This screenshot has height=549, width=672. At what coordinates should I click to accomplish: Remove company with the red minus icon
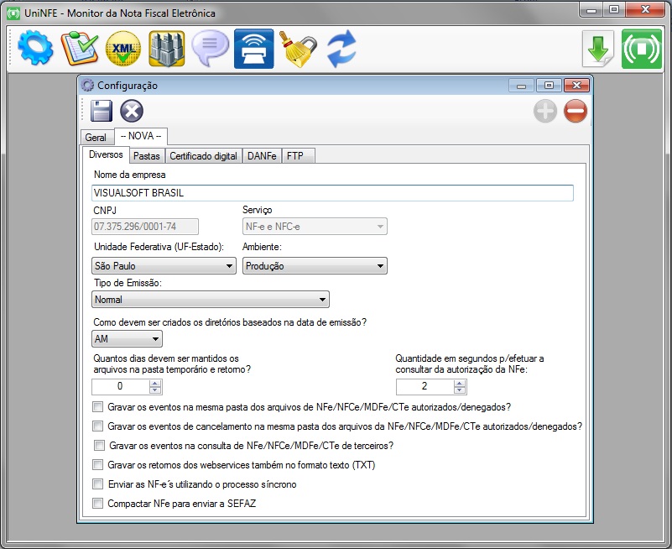click(x=576, y=111)
